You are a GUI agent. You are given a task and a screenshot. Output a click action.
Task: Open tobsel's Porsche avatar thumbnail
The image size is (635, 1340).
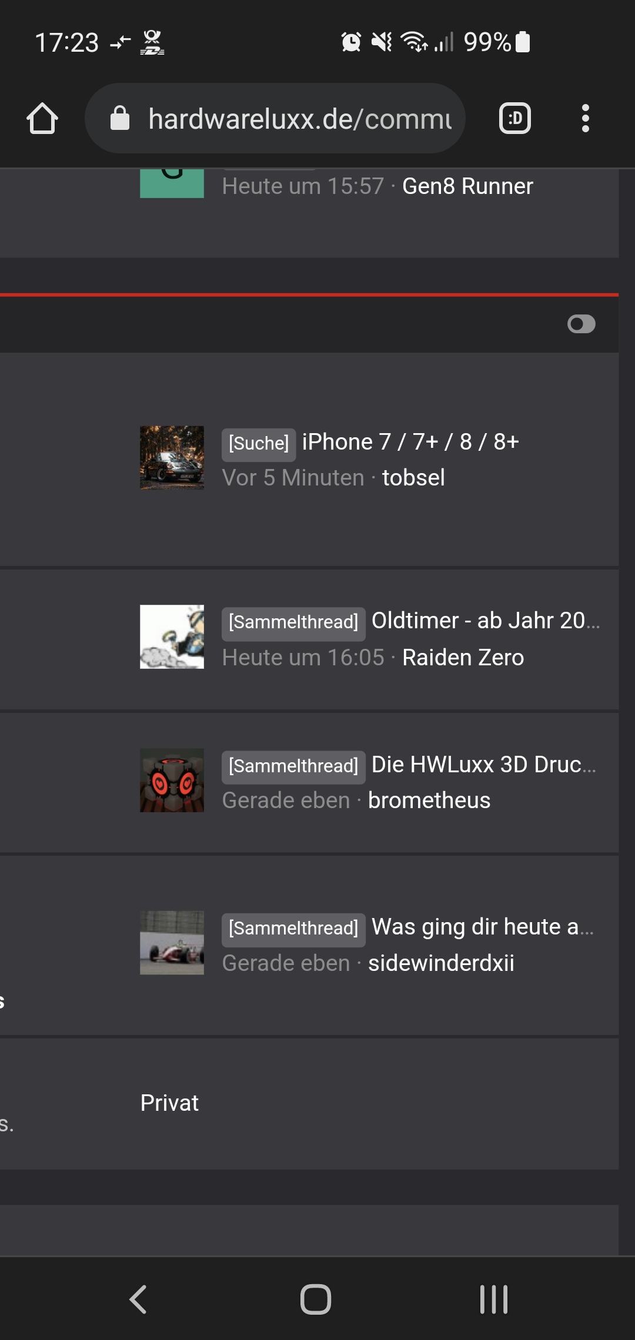click(172, 458)
